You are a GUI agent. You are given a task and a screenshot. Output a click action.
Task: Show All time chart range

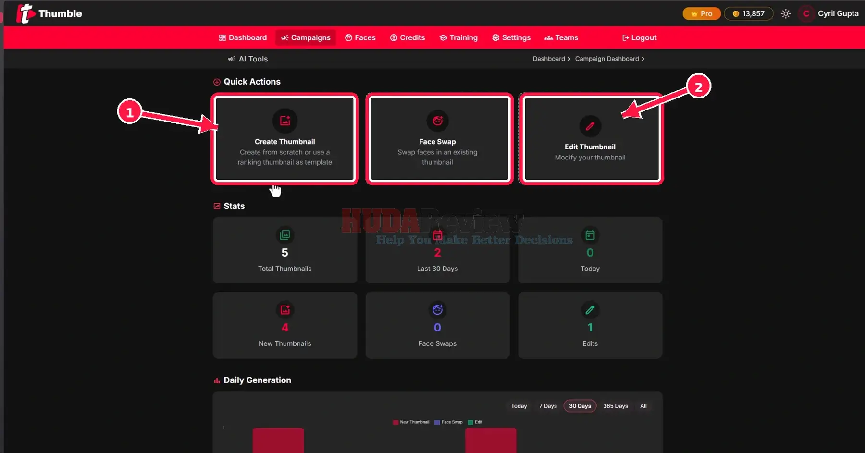pyautogui.click(x=643, y=406)
